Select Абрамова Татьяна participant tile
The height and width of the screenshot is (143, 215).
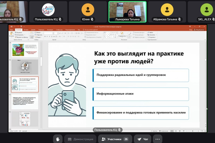pyautogui.click(x=167, y=12)
